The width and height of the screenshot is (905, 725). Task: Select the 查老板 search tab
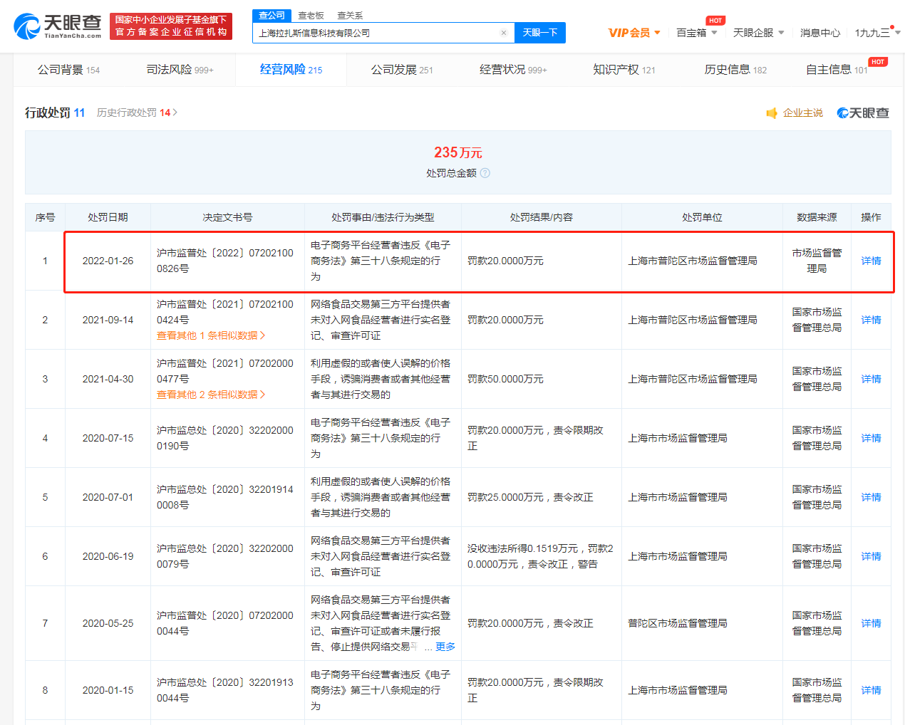(311, 15)
